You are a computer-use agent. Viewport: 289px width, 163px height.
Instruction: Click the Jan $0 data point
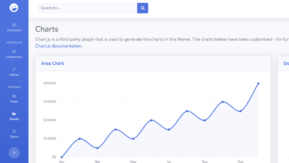[62, 157]
